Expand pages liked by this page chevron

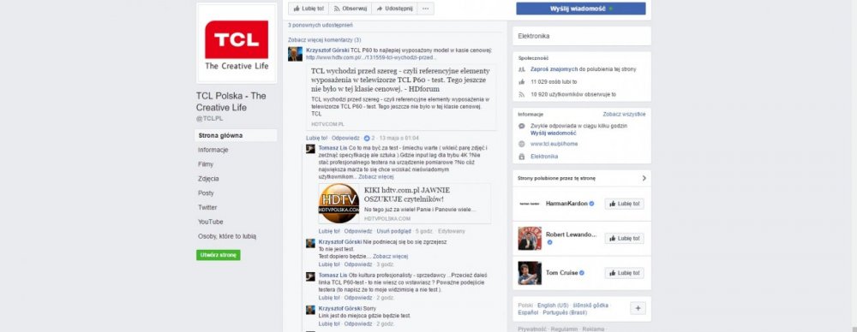tap(644, 178)
